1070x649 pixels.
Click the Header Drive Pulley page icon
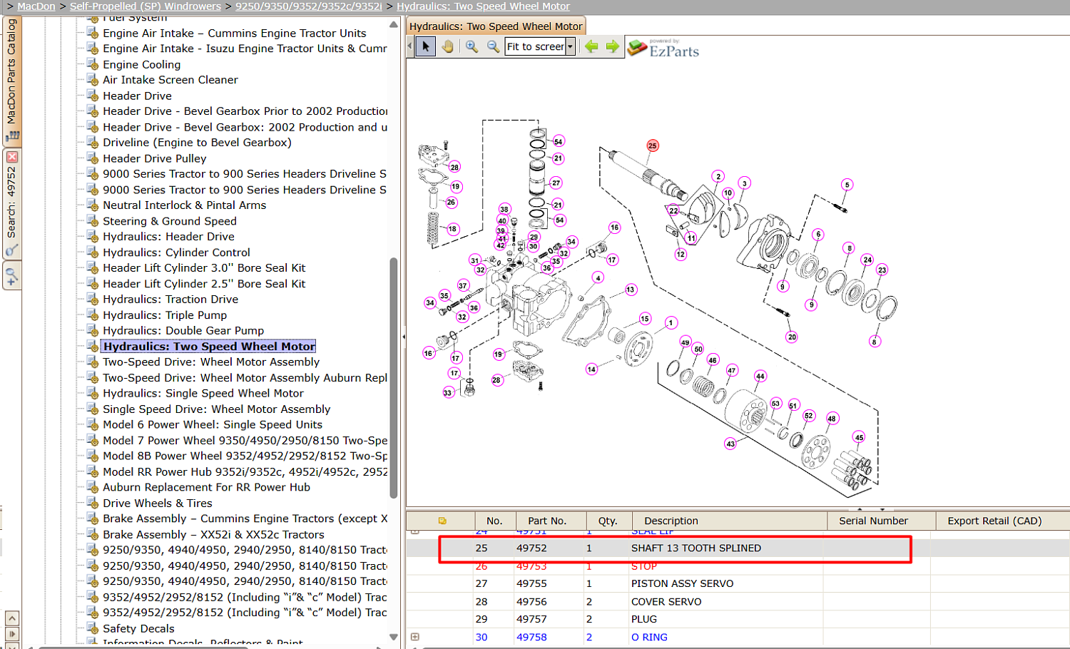(x=92, y=158)
